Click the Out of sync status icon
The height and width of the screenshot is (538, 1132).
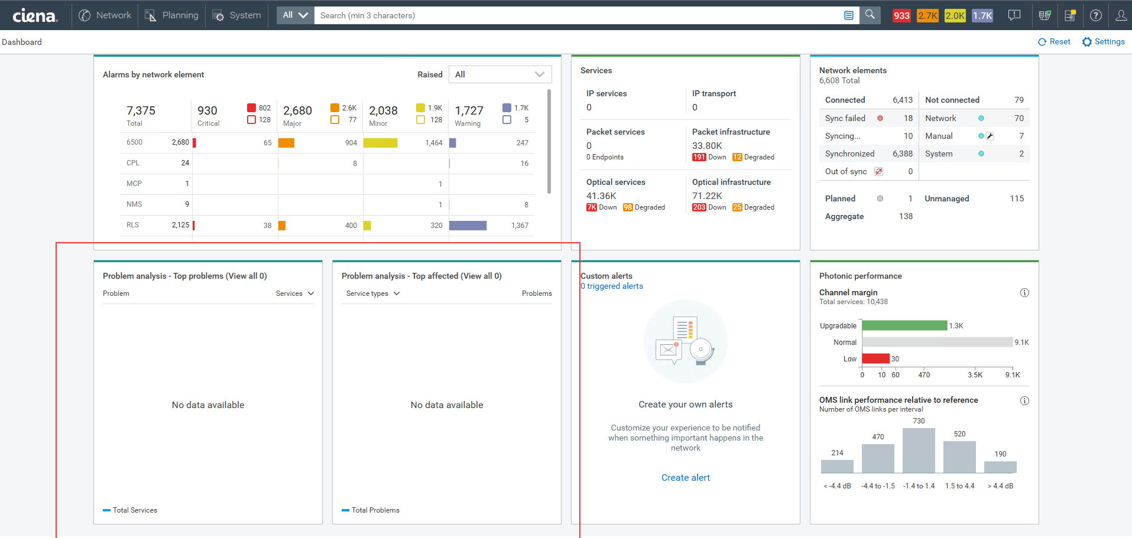pyautogui.click(x=879, y=171)
